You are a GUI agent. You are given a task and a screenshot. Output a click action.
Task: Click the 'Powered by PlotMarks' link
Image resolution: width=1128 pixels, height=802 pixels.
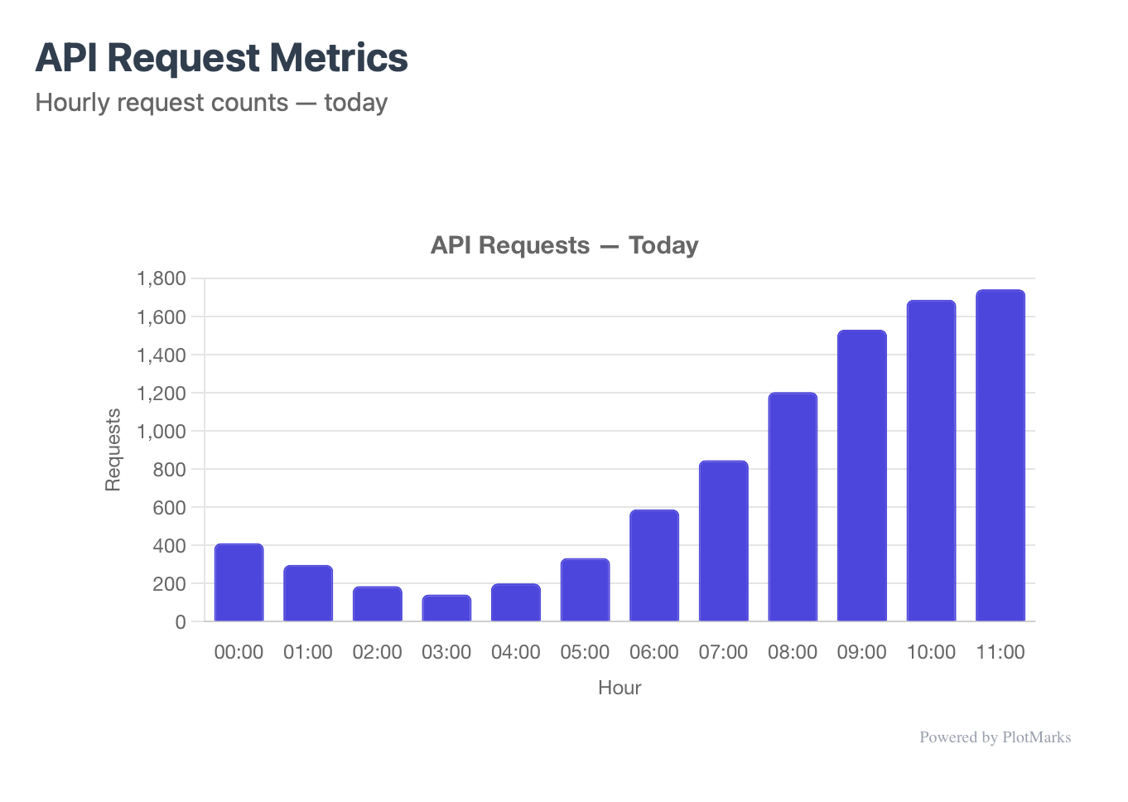995,737
